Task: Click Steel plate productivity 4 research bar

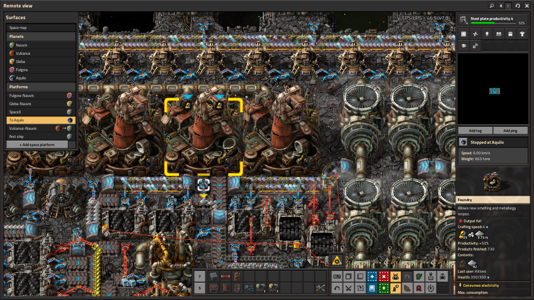Action: pos(493,20)
